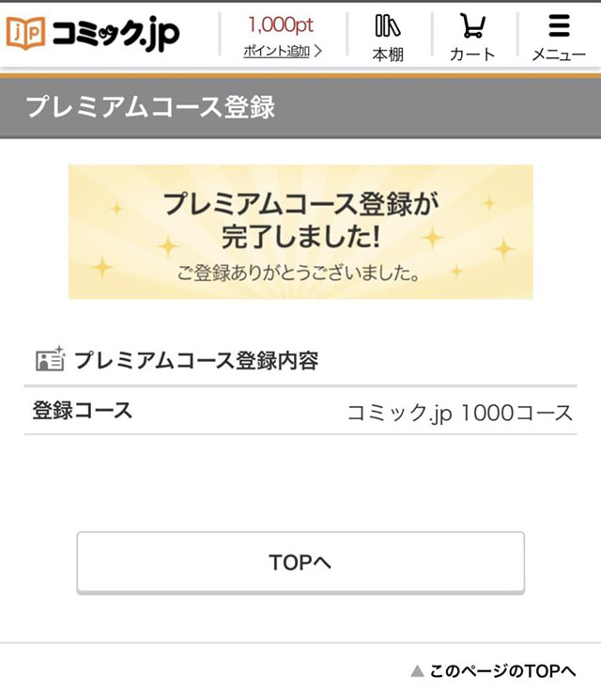Tap the 本棚 text label
Viewport: 601px width, 690px height.
387,55
